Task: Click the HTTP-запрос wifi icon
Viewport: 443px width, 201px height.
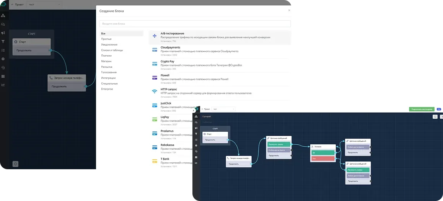Action: [x=155, y=92]
